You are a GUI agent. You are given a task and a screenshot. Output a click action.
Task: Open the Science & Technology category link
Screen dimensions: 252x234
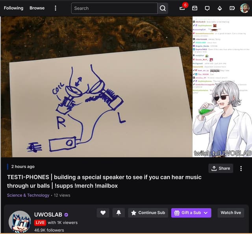[28, 195]
